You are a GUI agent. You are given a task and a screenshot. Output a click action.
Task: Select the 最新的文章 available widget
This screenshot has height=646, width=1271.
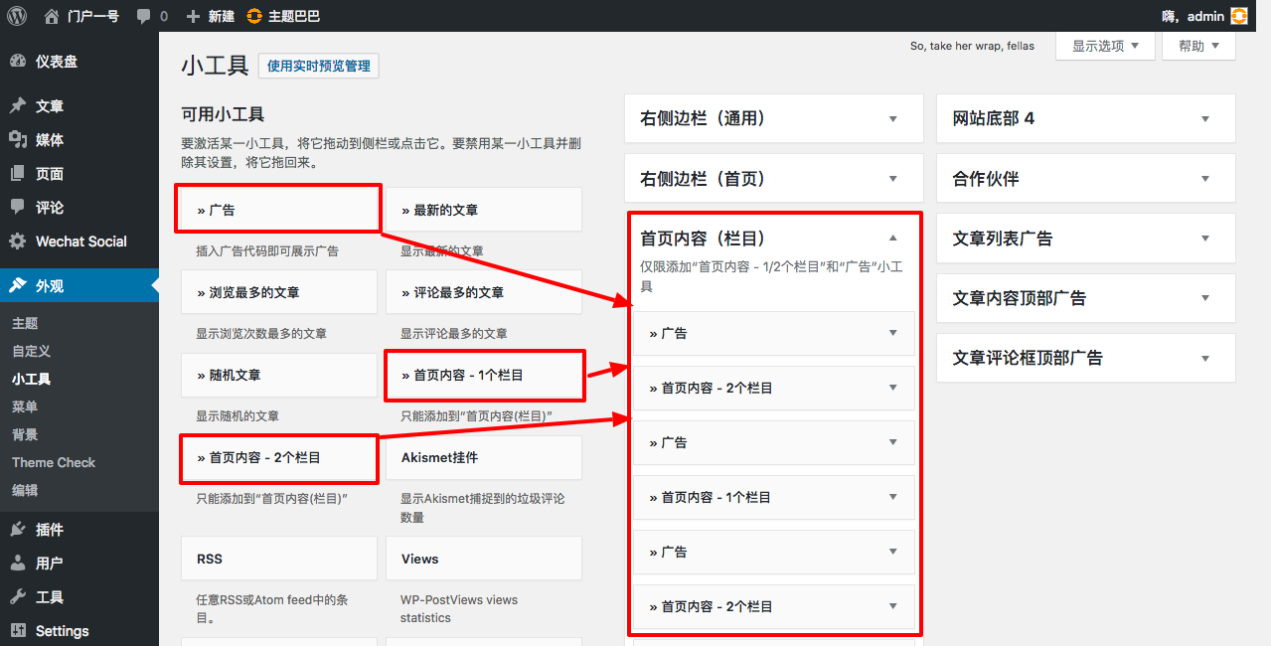click(483, 211)
